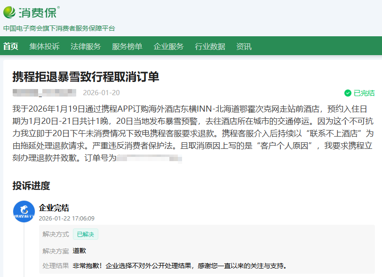Click the blurred order number in complaint
This screenshot has width=382, height=277.
[x=149, y=158]
